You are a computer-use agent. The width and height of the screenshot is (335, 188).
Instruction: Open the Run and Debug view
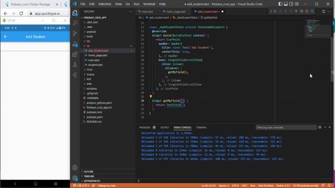75,44
